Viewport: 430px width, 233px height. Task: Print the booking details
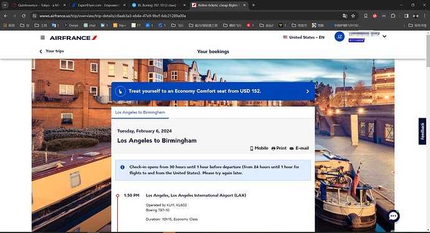(279, 148)
